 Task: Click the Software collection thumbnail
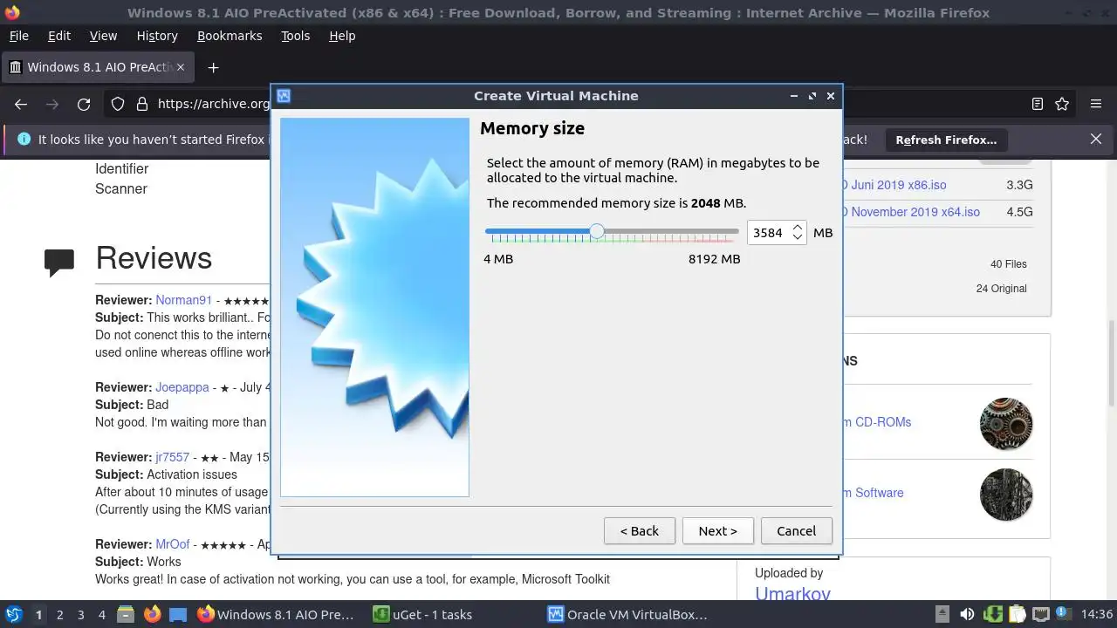tap(1006, 495)
